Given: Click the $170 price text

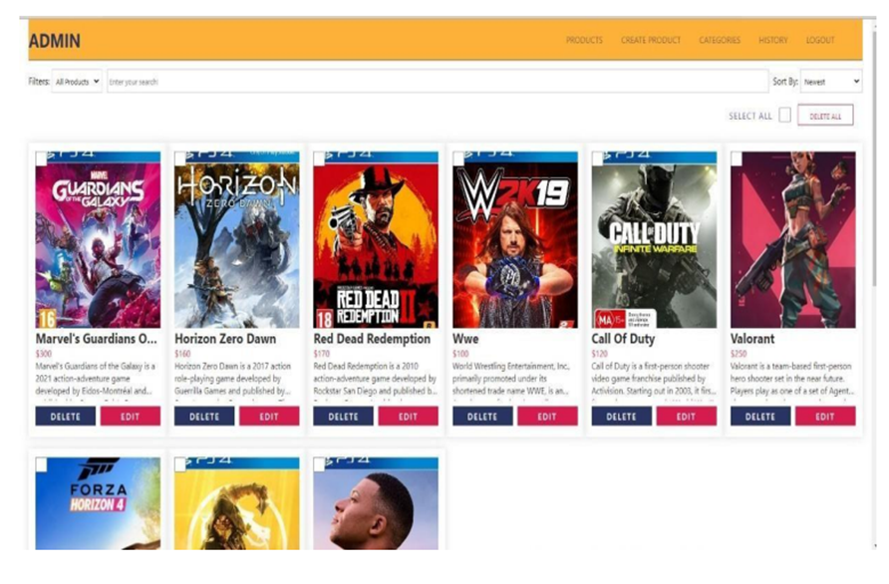Looking at the screenshot, I should click(x=322, y=353).
